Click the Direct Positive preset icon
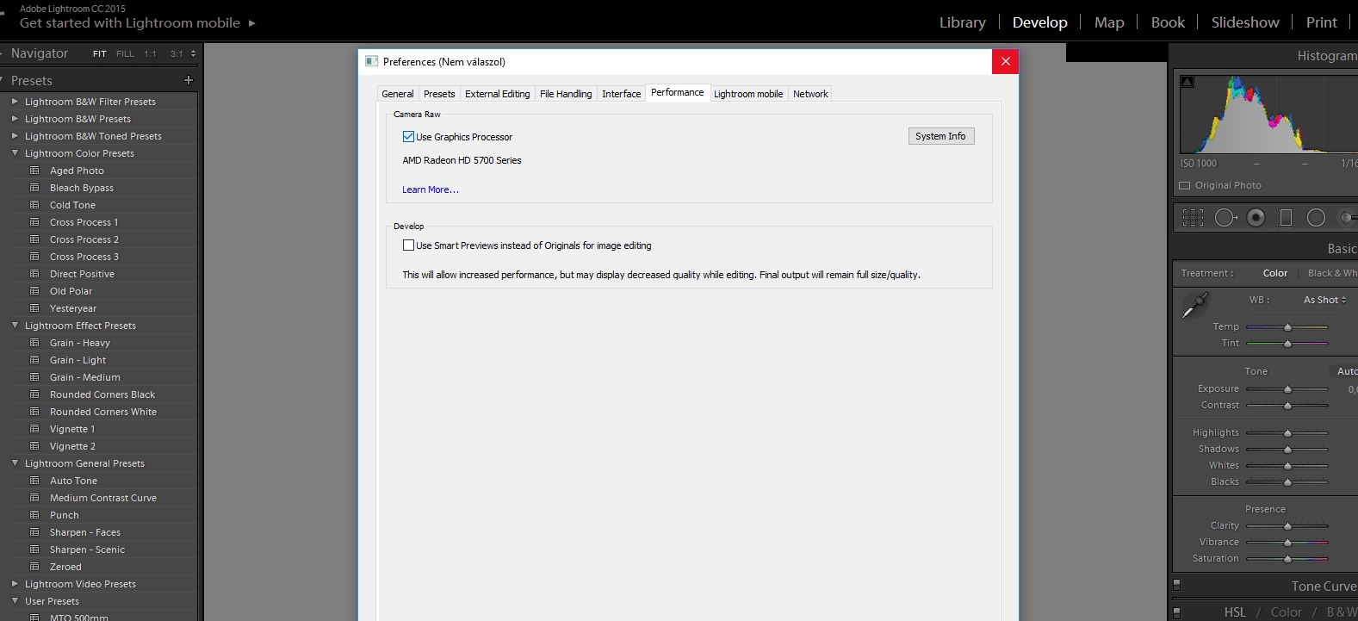 pos(34,274)
